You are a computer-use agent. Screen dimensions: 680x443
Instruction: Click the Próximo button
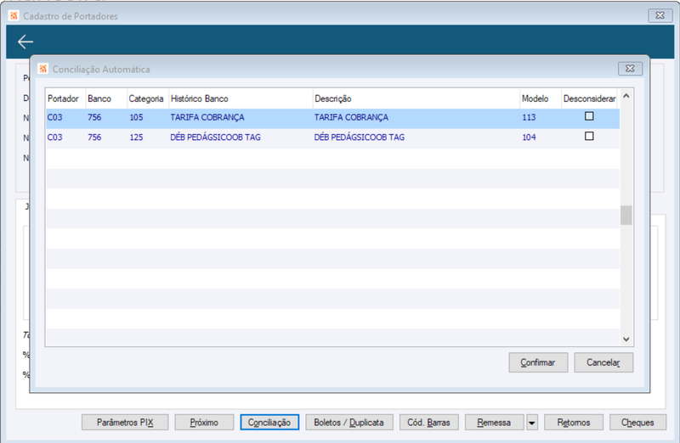tap(204, 423)
